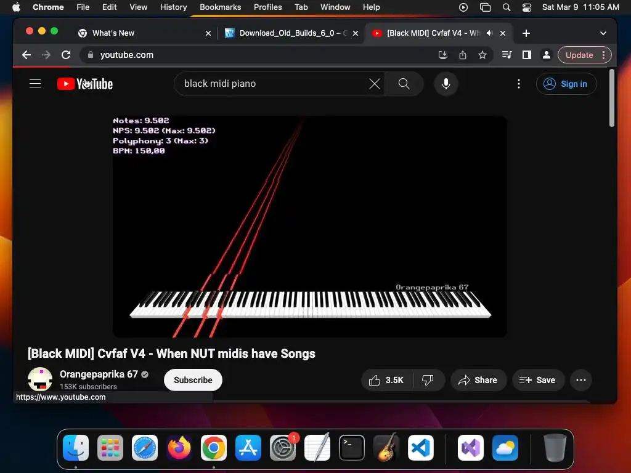Open the Bookmarks menu

pos(220,7)
